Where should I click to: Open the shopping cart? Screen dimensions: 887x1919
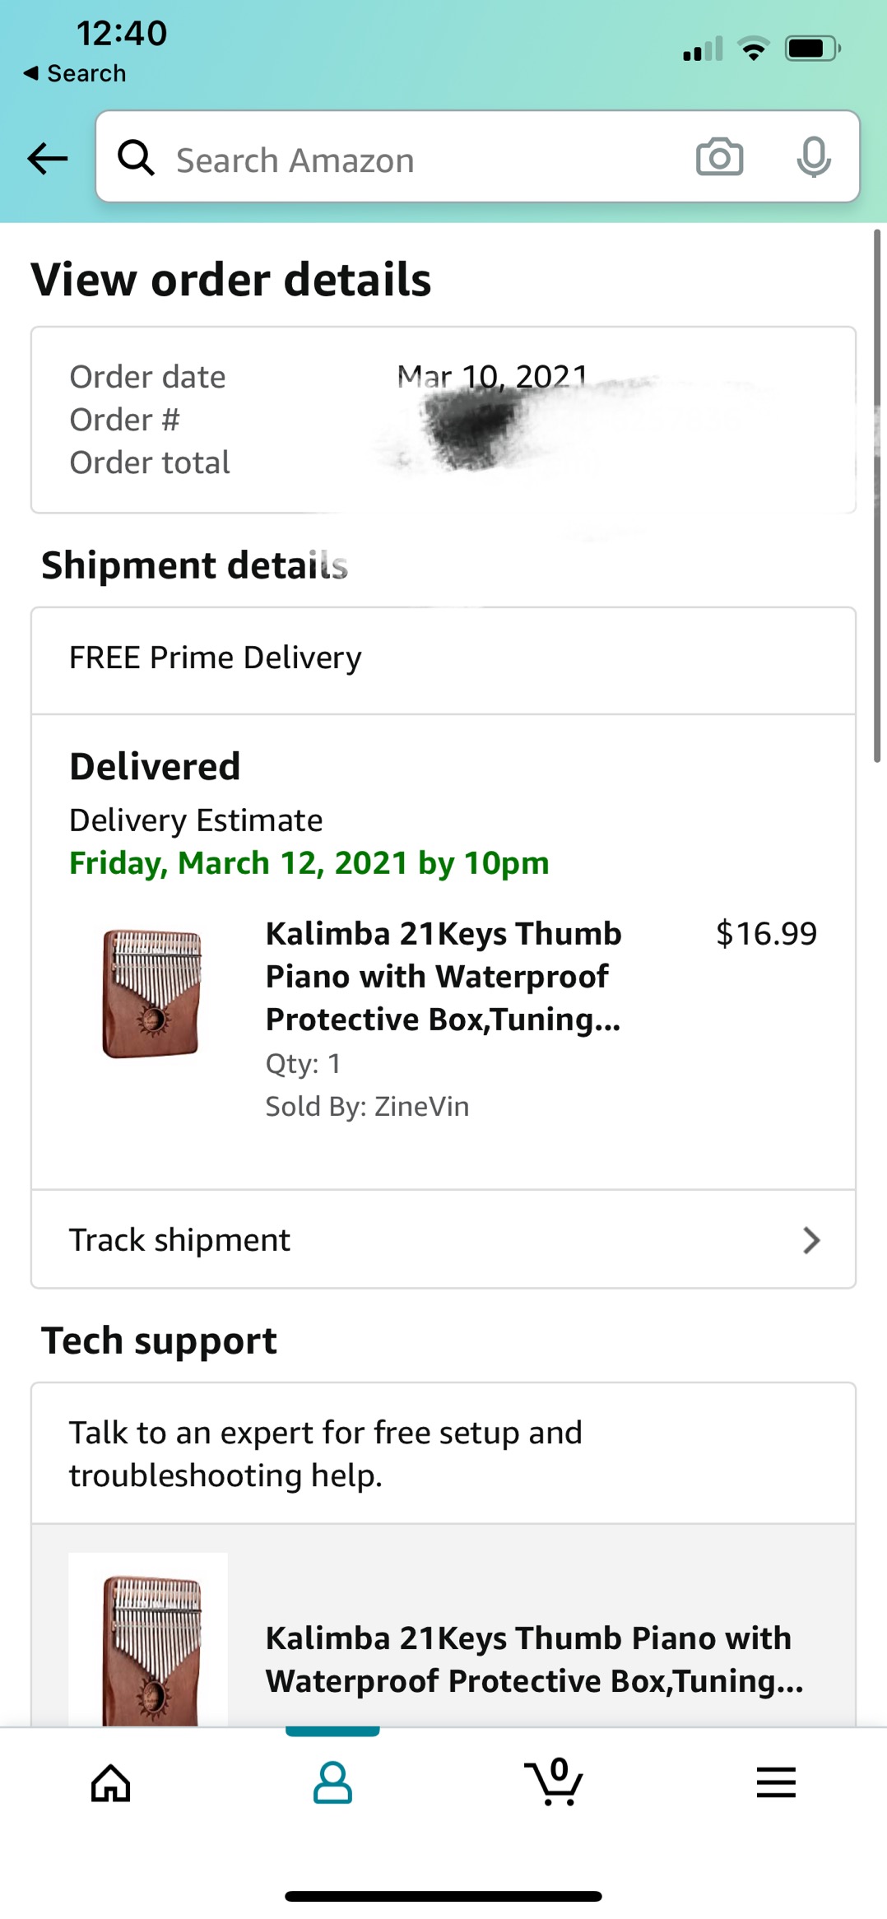click(555, 1783)
